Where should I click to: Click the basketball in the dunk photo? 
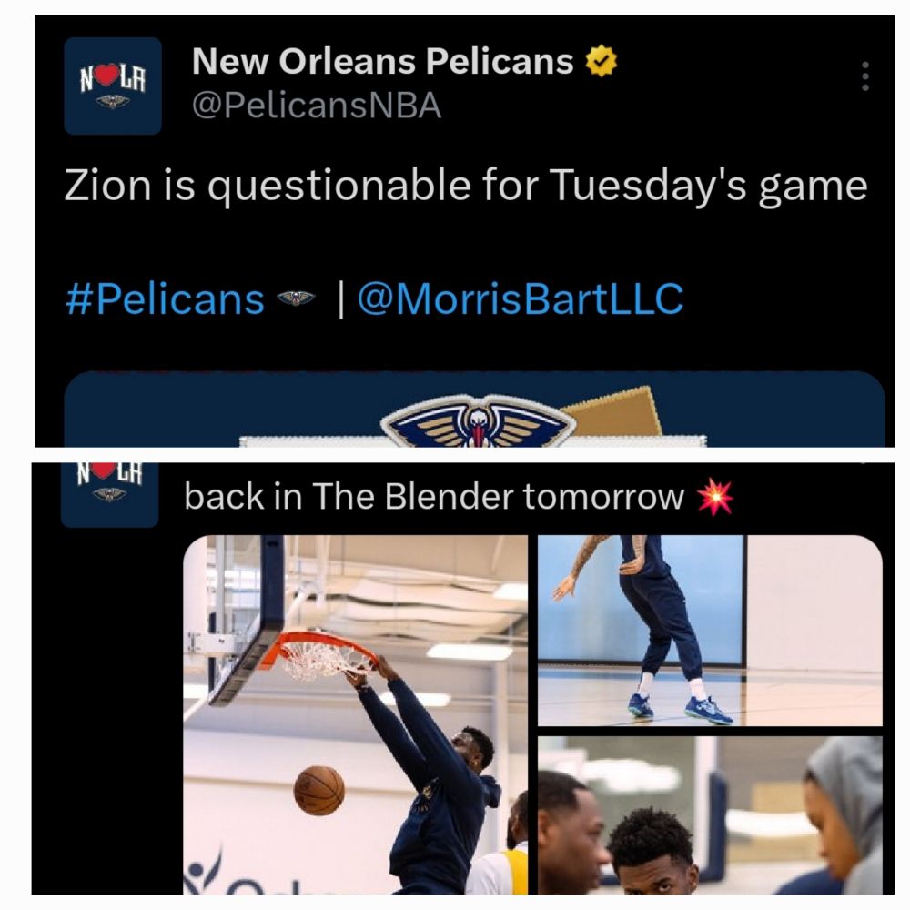coord(319,790)
